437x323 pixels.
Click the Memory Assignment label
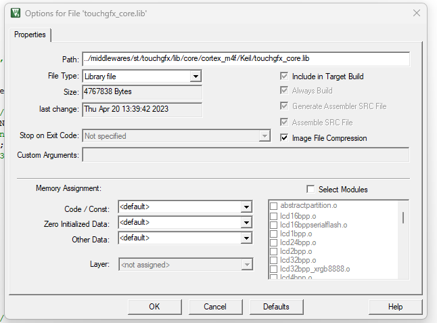click(x=68, y=188)
